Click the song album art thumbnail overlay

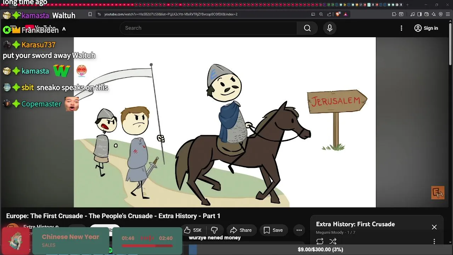pyautogui.click(x=16, y=241)
